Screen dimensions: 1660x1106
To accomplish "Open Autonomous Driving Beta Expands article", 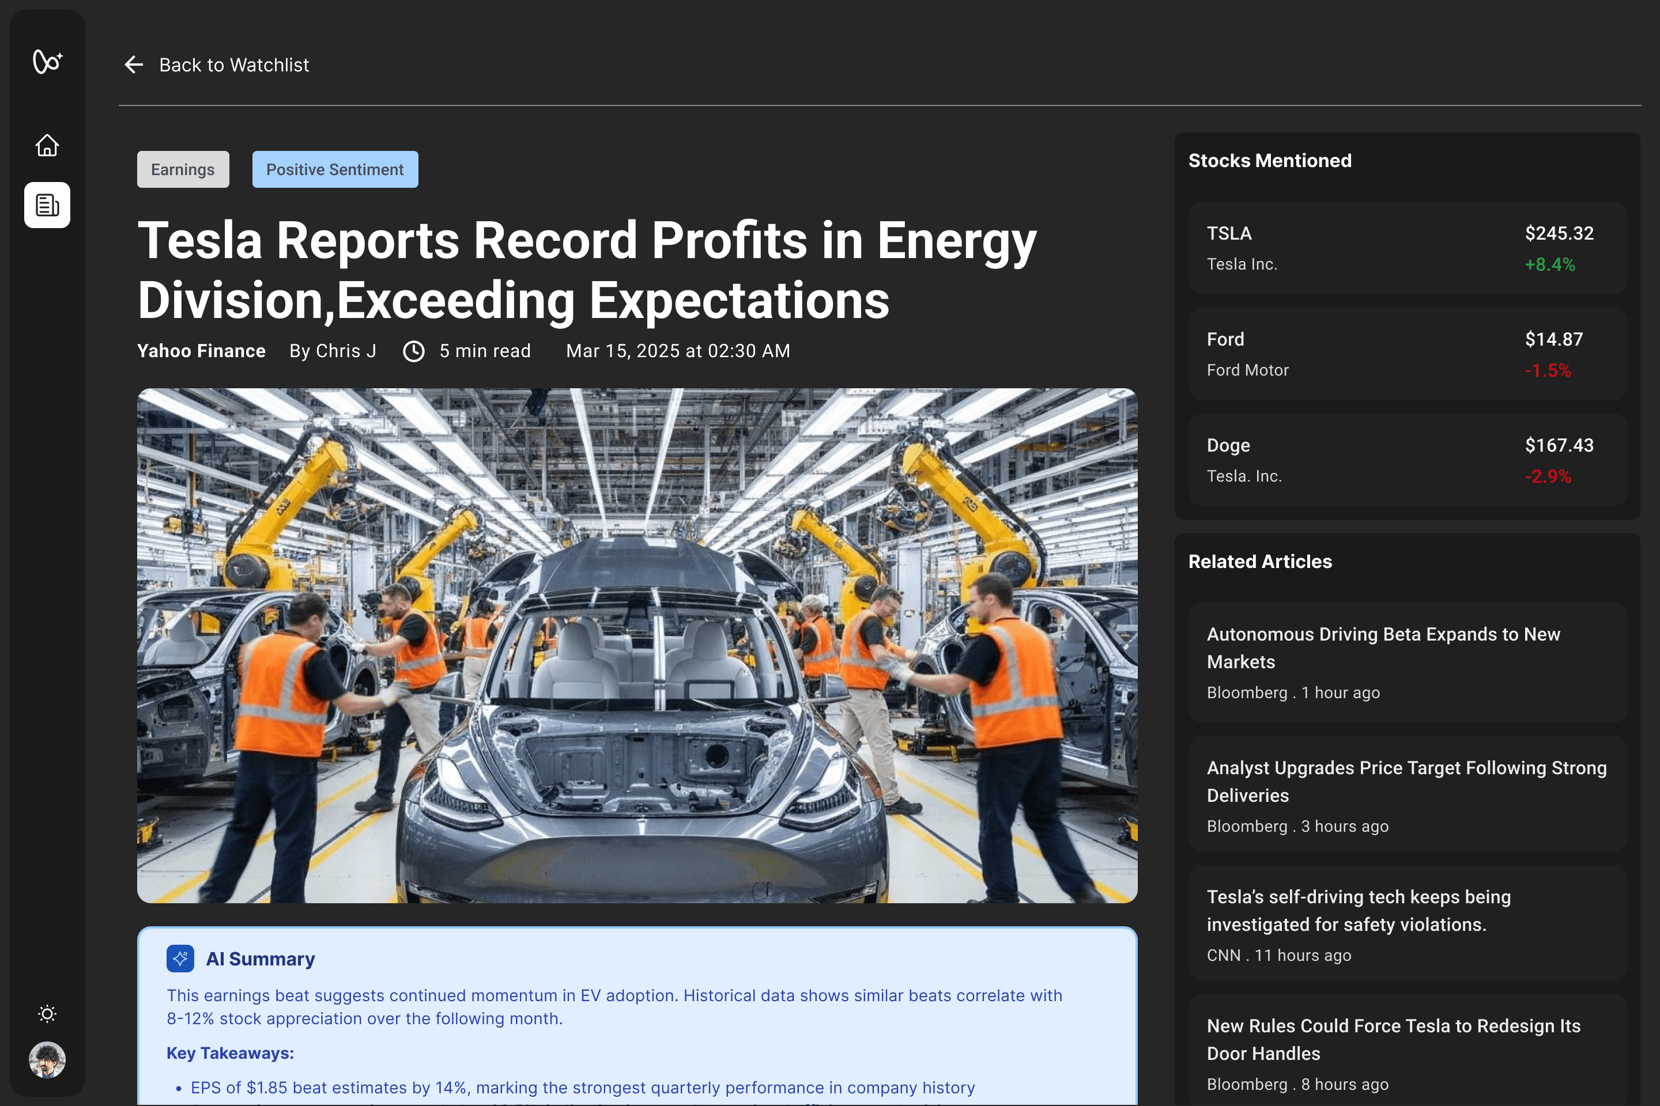I will 1406,662.
